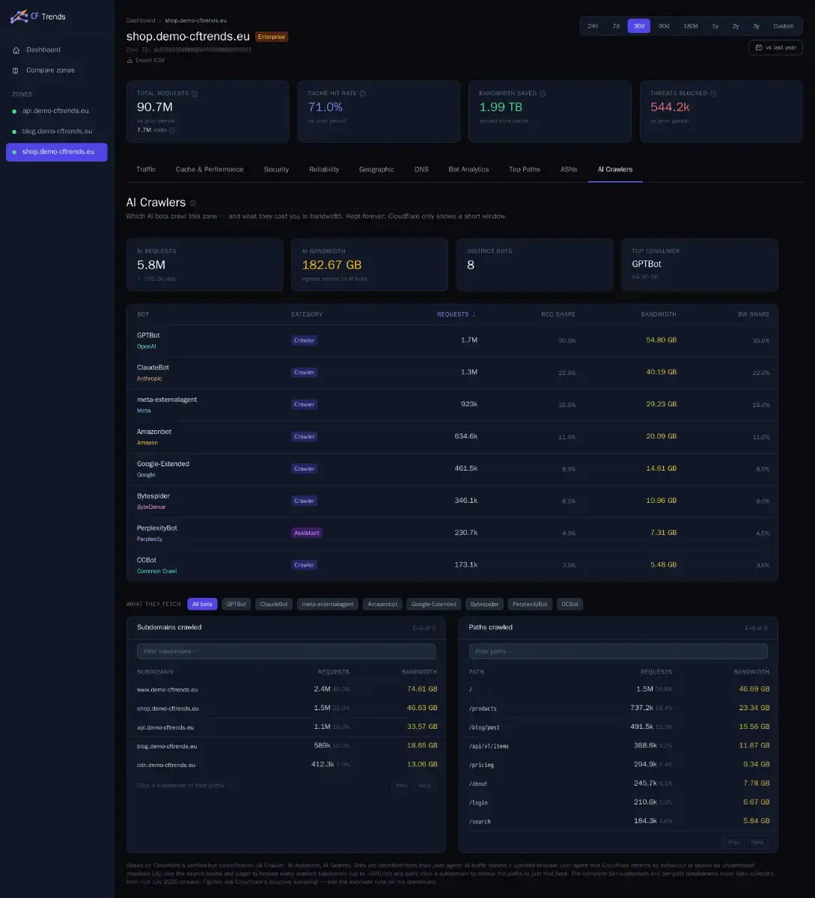Switch to the DNS tab

pyautogui.click(x=421, y=169)
